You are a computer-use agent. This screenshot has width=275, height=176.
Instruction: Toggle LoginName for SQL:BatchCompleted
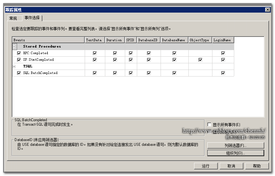(223, 73)
